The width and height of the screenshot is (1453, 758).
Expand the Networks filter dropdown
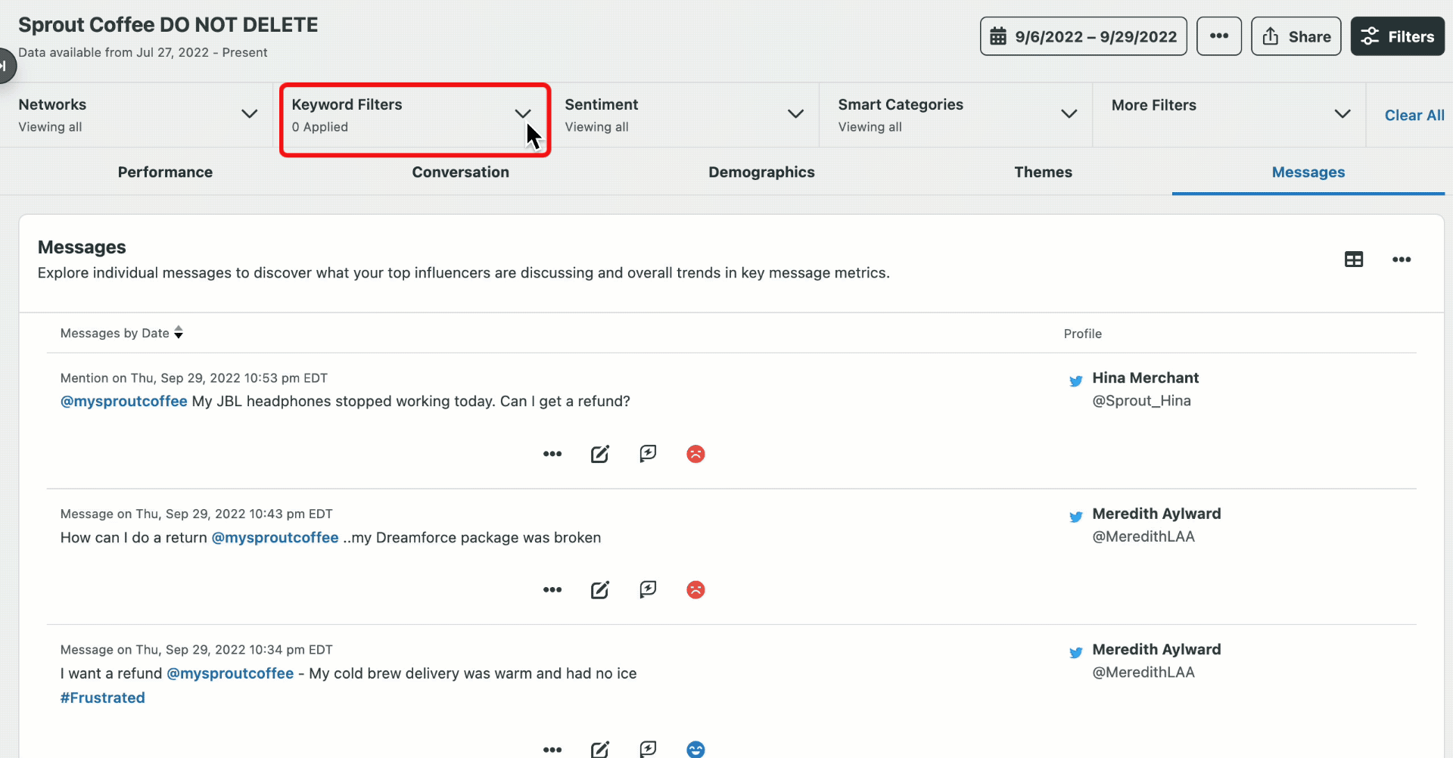[136, 115]
